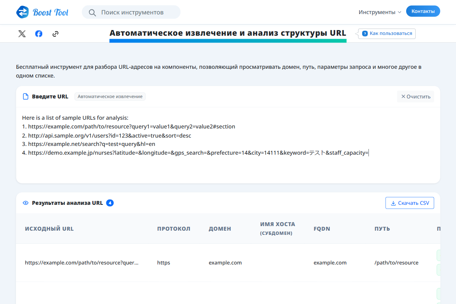
Task: Click the results count badge 4
Action: click(x=110, y=203)
